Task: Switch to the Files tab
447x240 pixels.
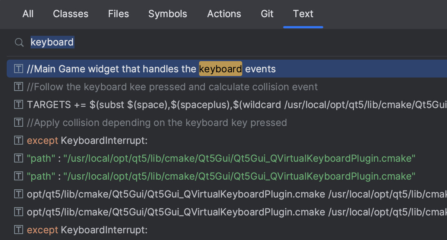Action: [x=118, y=14]
